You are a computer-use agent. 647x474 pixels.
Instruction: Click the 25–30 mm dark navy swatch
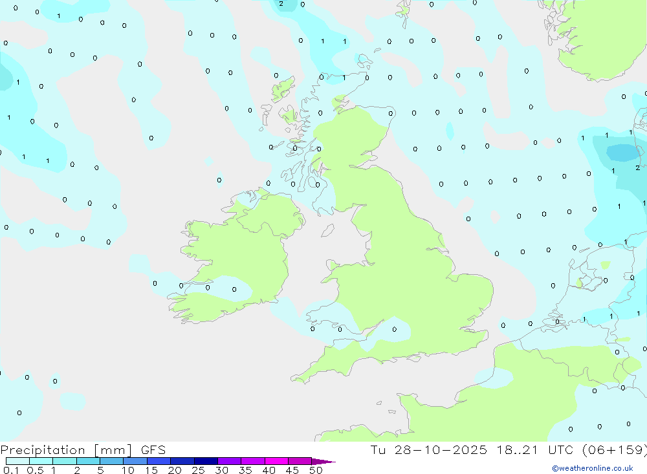(x=206, y=461)
